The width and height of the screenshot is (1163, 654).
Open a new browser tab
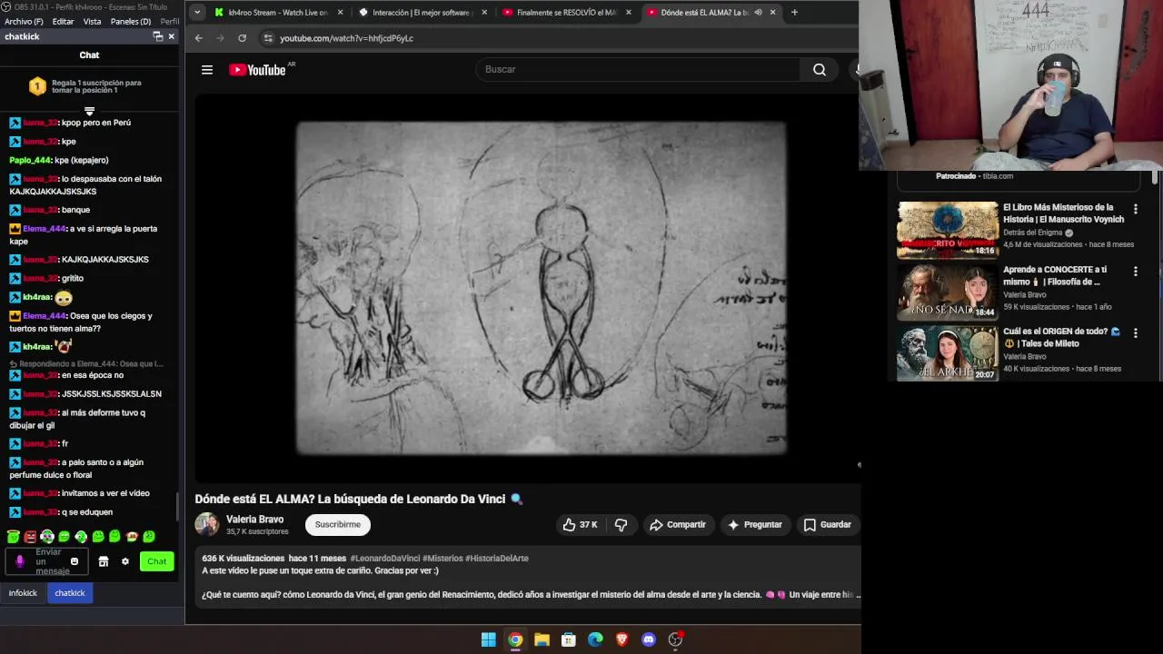794,13
